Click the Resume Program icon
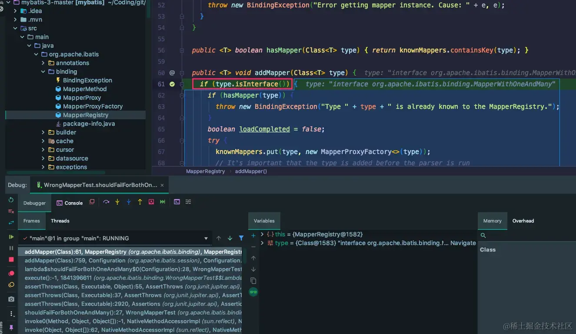This screenshot has width=576, height=334. pyautogui.click(x=11, y=237)
